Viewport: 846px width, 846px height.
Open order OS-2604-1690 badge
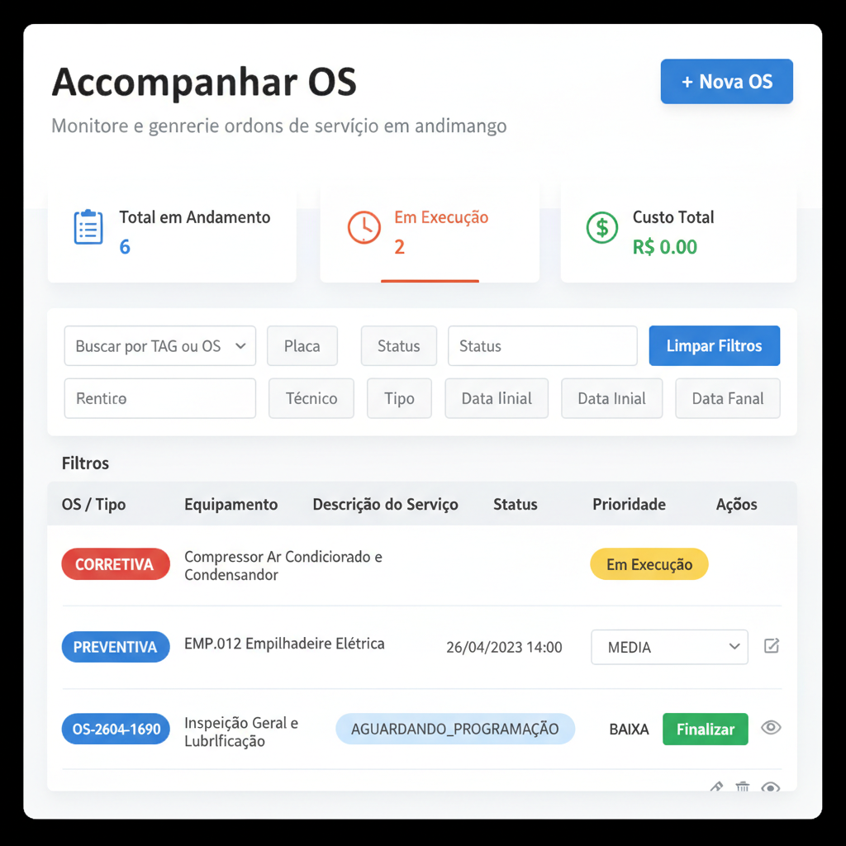[116, 729]
